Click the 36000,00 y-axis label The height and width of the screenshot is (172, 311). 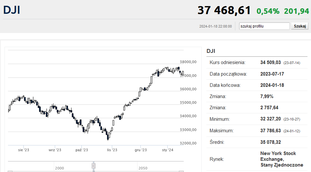[188, 89]
